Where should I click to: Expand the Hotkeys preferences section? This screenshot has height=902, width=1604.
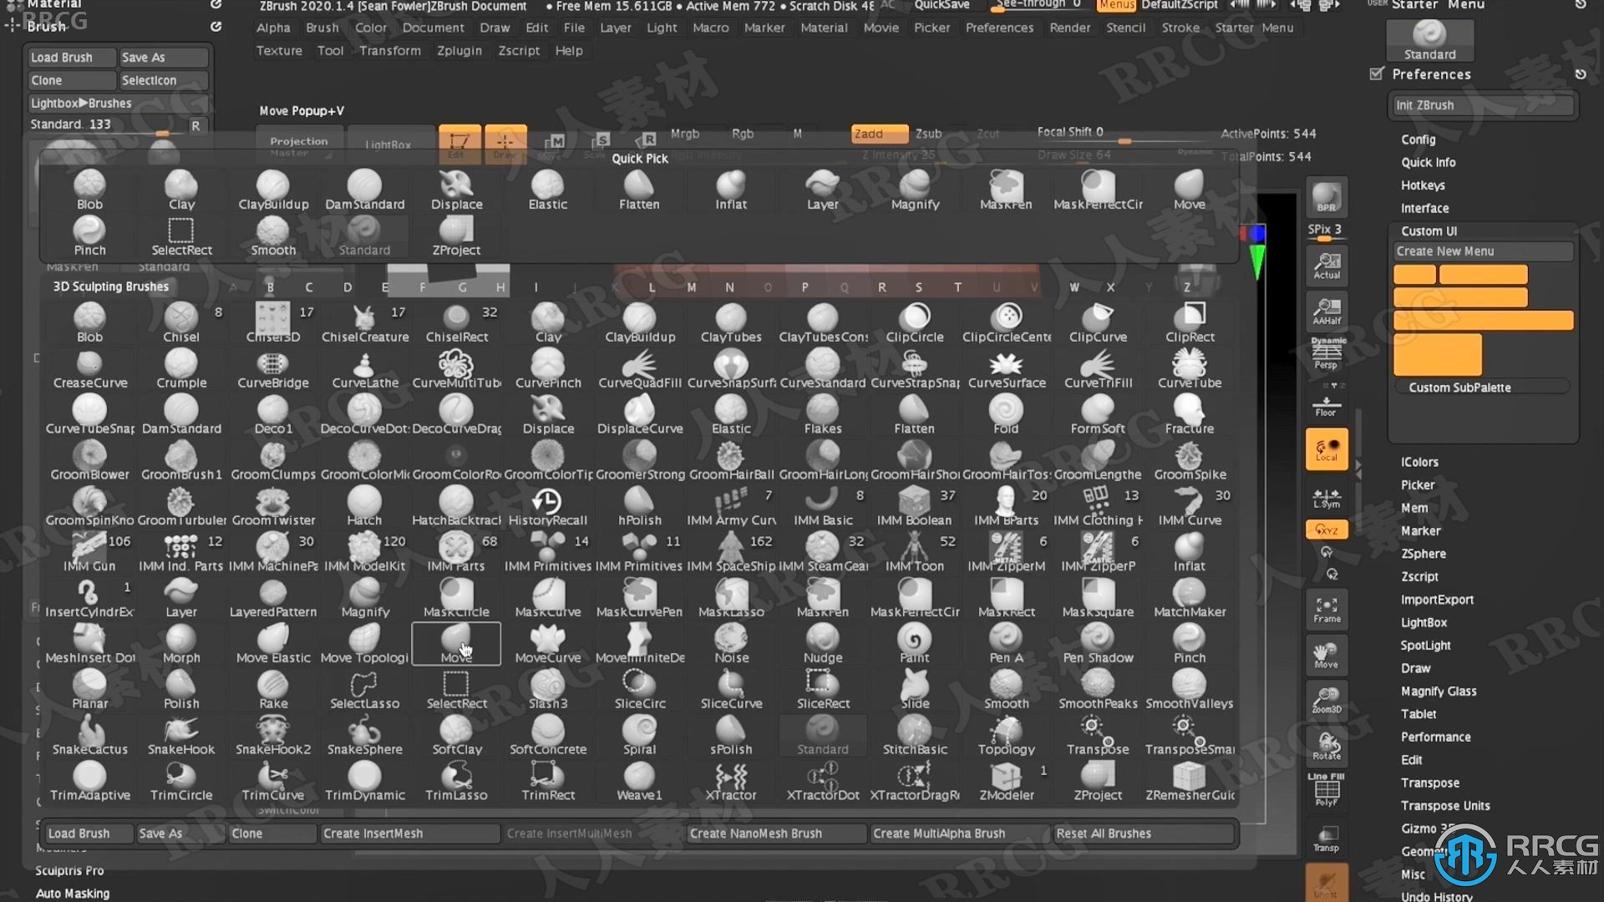pos(1423,185)
